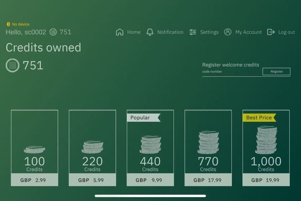The width and height of the screenshot is (301, 201).
Task: Click the Log out arrow icon
Action: (271, 32)
